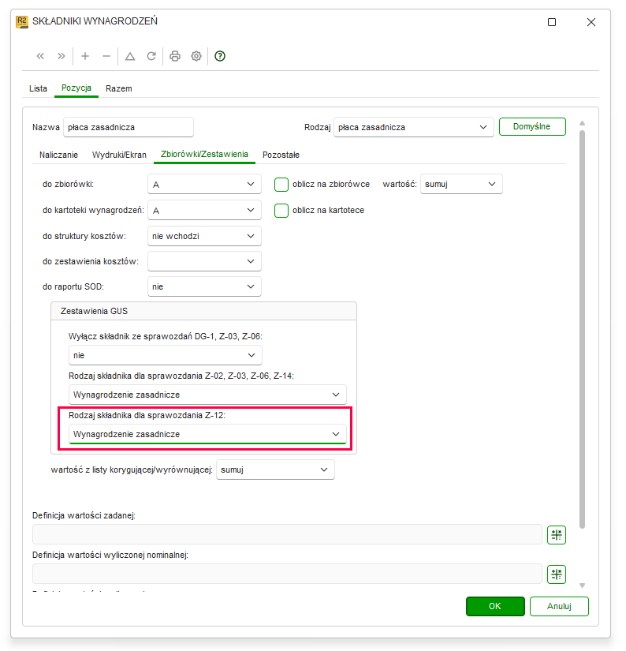Click the Zestawienia GUS group header
This screenshot has height=651, width=626.
[203, 311]
